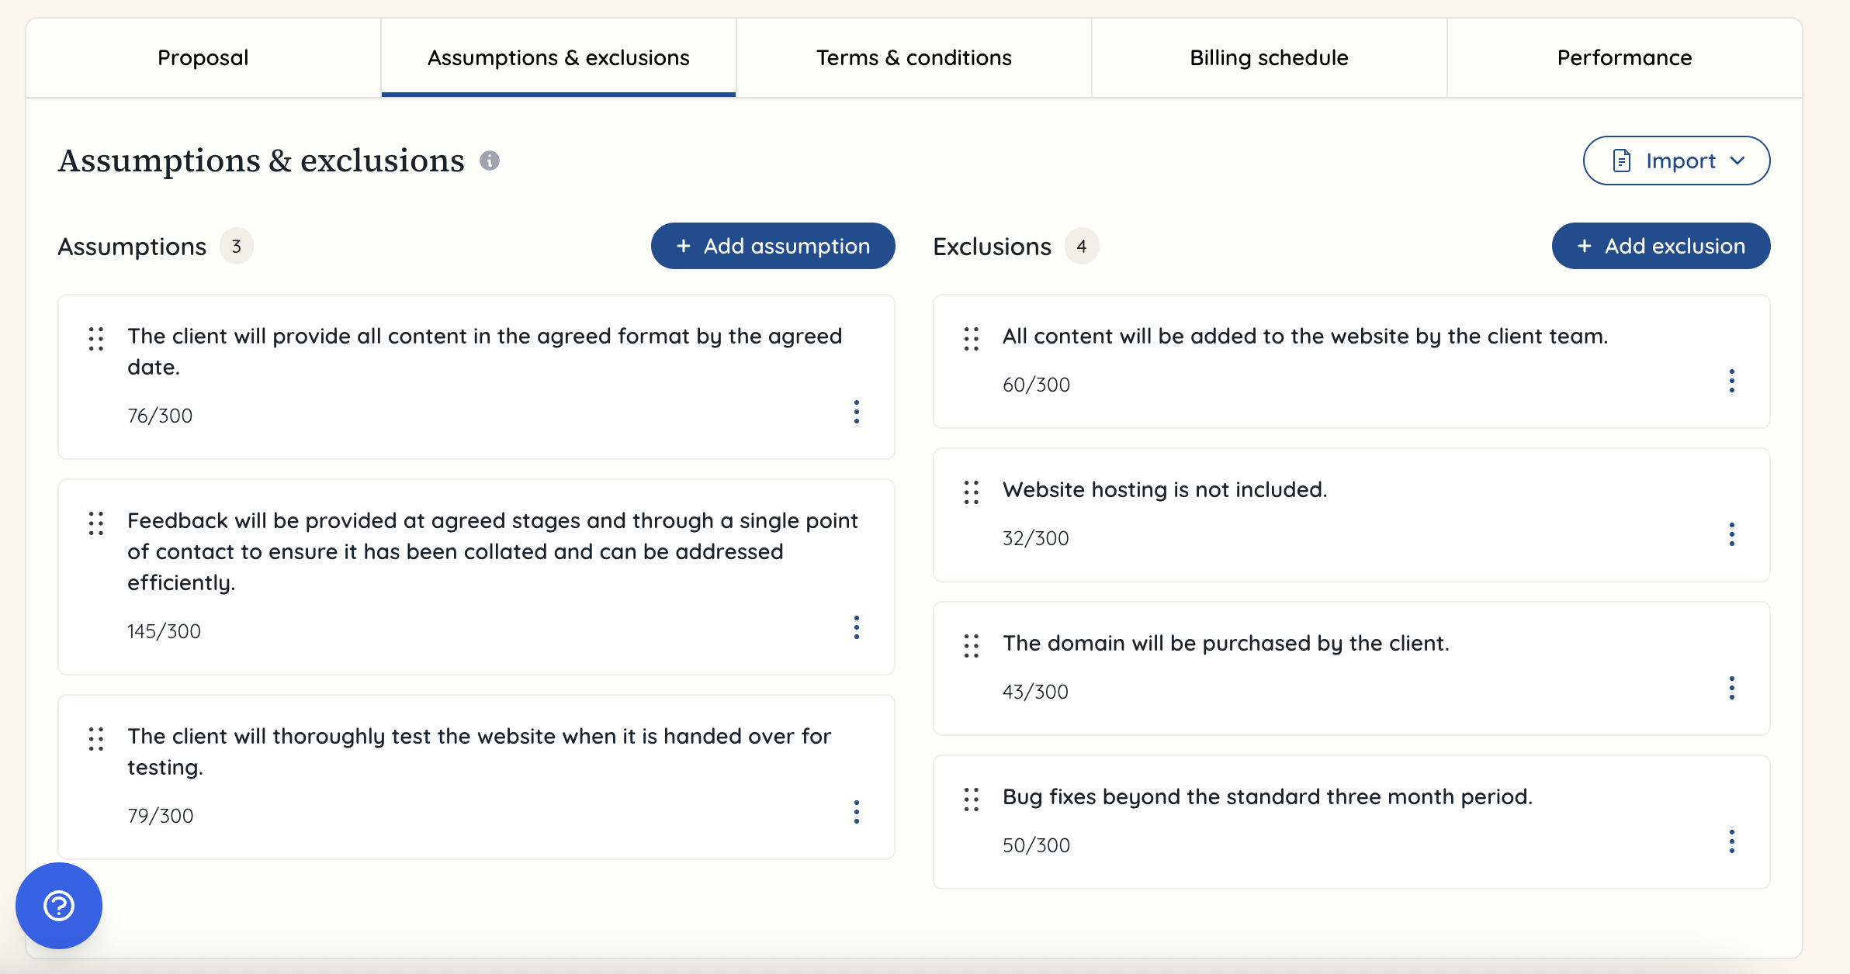Click the 145/300 character counter on the Feedback assumption
The image size is (1850, 974).
[164, 630]
